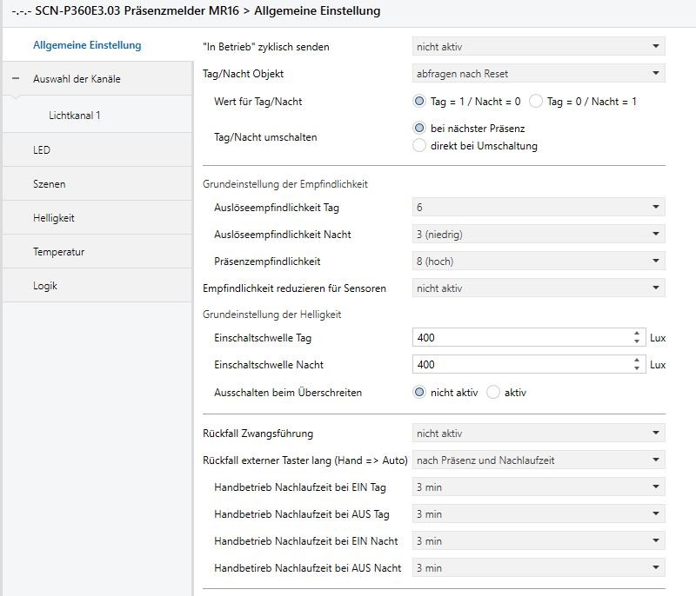Open the Präsenzempfindlichkeit dropdown

(538, 262)
